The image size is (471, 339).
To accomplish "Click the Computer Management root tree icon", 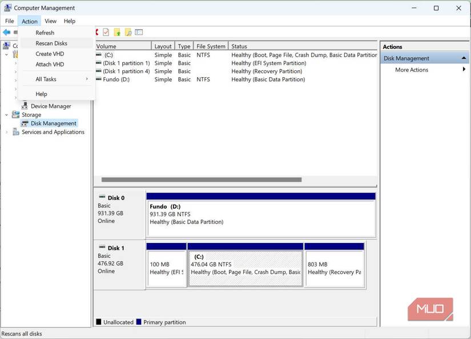I will click(x=6, y=46).
